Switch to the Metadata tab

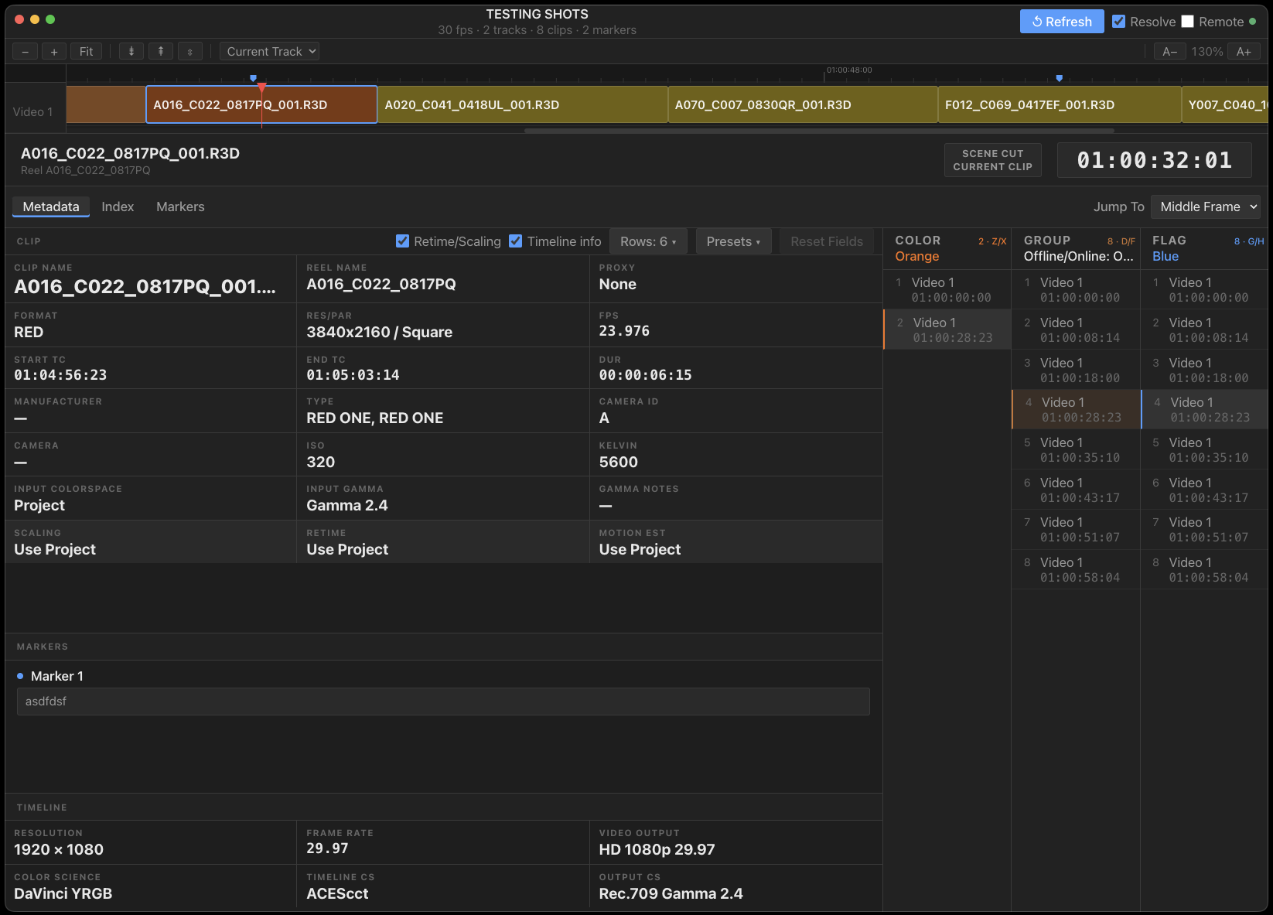point(51,207)
